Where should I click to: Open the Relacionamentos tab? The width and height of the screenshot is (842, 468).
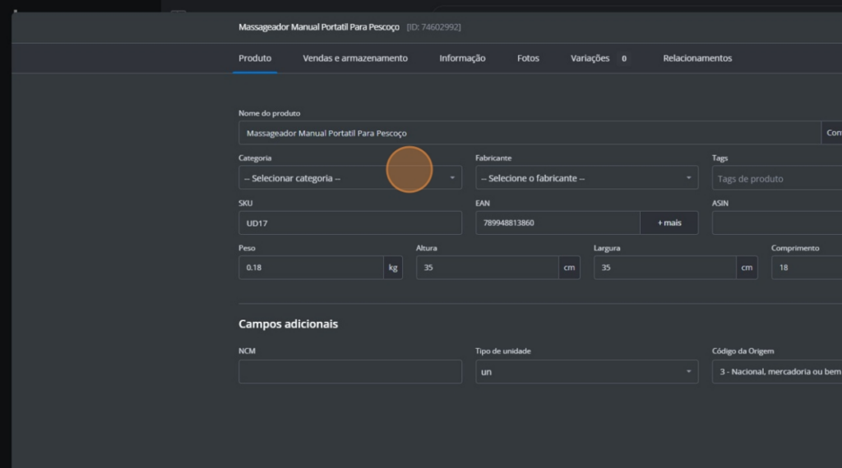pos(697,58)
